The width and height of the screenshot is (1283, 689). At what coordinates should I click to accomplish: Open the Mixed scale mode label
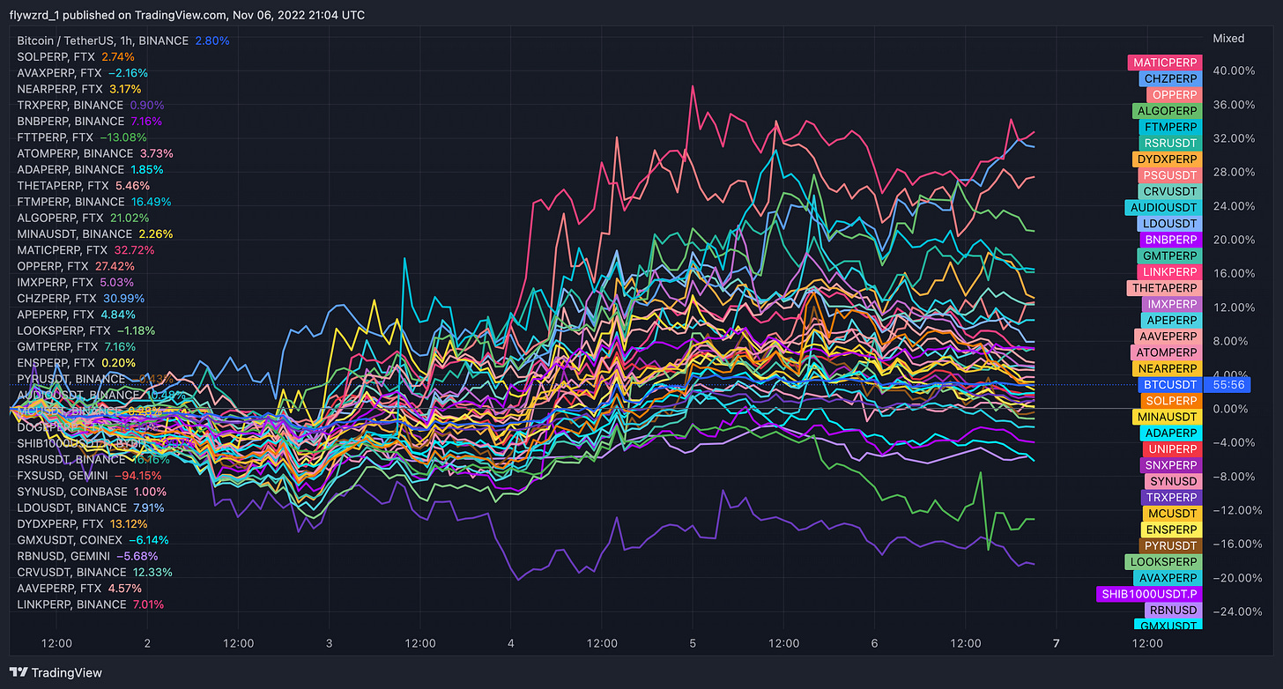pos(1228,39)
